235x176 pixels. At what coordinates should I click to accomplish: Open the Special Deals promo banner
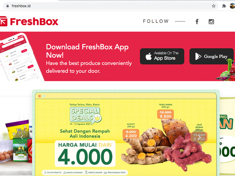click(x=126, y=133)
